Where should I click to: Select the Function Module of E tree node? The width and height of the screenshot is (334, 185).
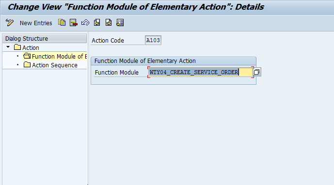point(59,56)
